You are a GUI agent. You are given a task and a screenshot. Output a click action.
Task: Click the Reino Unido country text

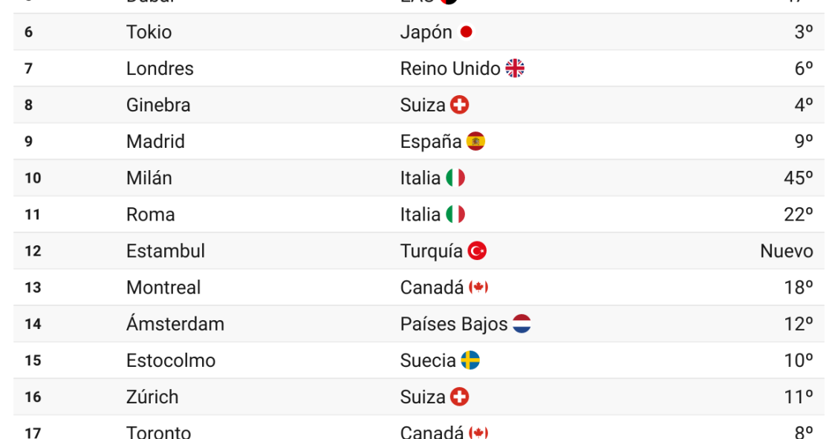pyautogui.click(x=450, y=68)
